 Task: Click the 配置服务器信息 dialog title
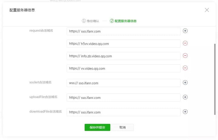point(22,10)
